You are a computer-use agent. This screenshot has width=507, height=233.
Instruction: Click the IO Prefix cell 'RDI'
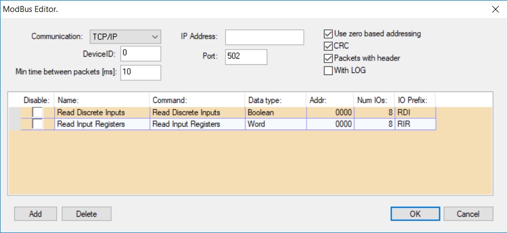point(415,113)
